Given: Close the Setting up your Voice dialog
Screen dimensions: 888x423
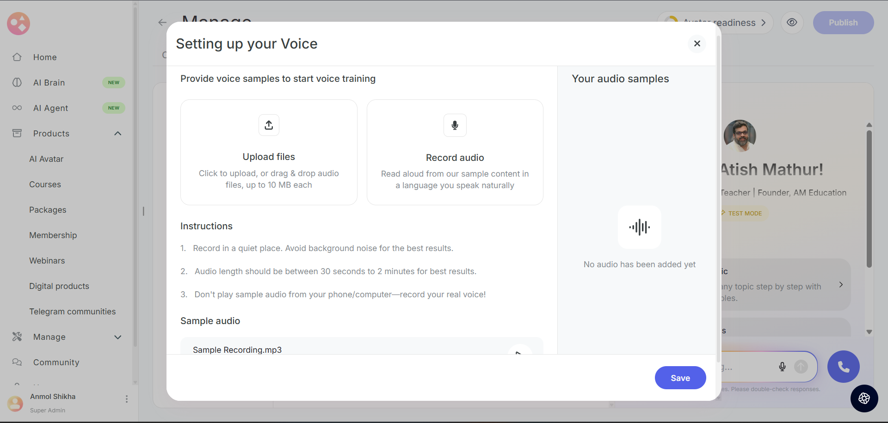Looking at the screenshot, I should [697, 43].
